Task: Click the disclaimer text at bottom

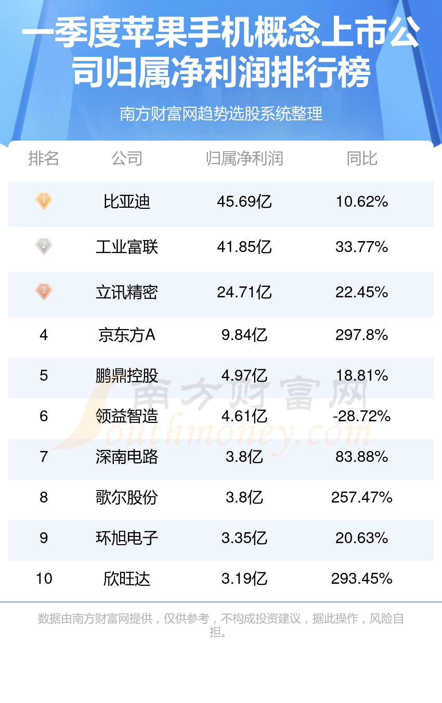Action: [221, 625]
